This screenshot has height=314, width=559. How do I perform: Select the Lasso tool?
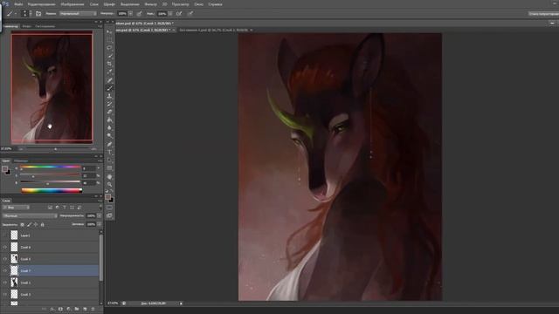tap(109, 48)
